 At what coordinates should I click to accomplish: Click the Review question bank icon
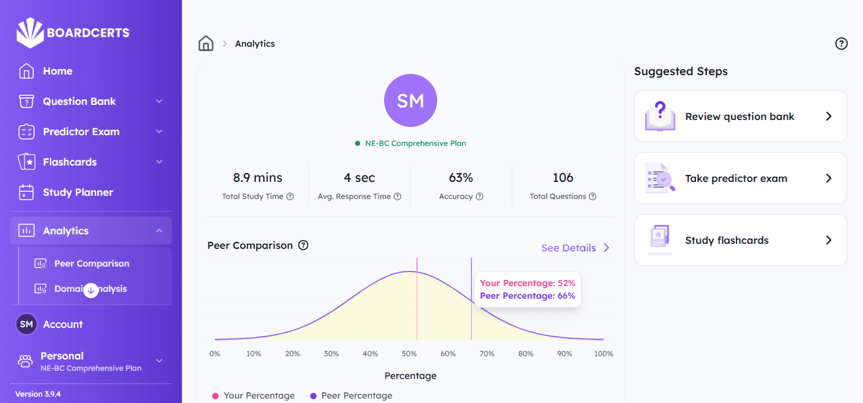click(660, 116)
